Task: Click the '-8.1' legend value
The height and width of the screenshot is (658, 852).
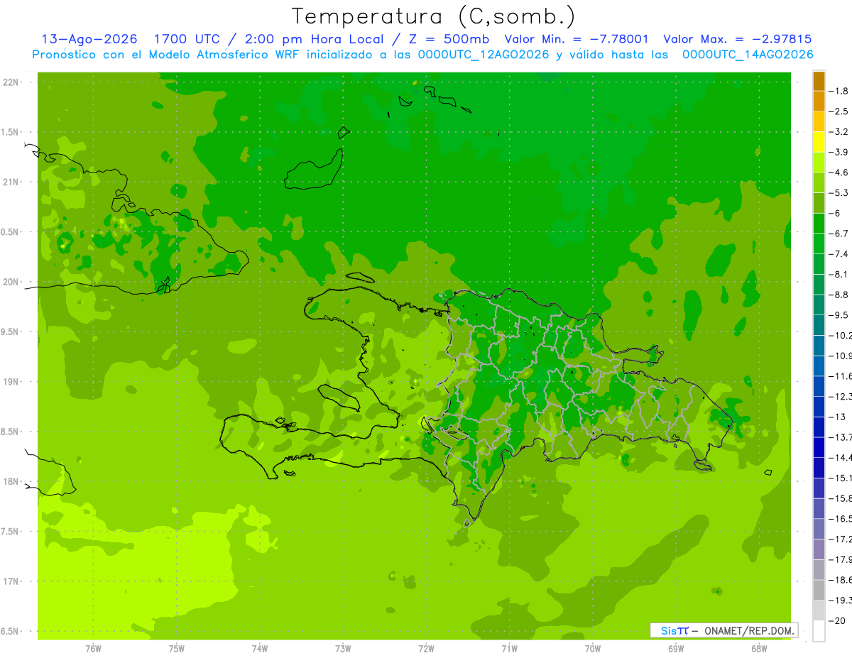Action: click(x=840, y=275)
